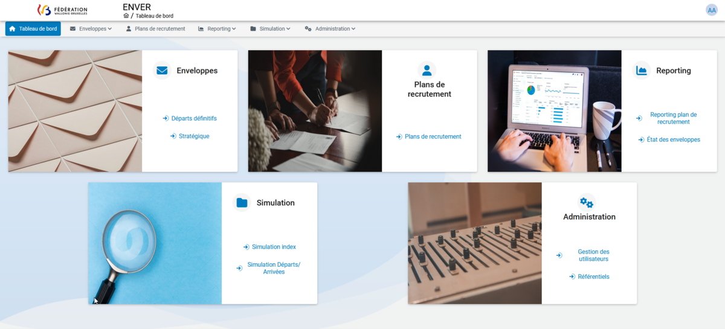The width and height of the screenshot is (725, 329).
Task: Click the envelopes photo thumbnail
Action: (75, 111)
